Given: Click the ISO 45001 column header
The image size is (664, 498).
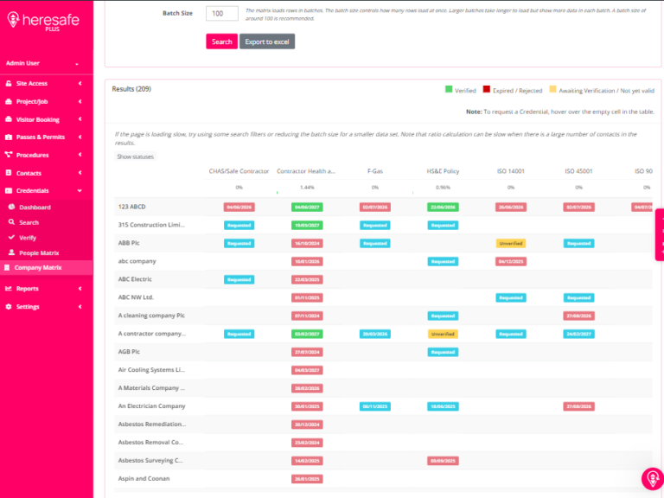Looking at the screenshot, I should coord(578,171).
